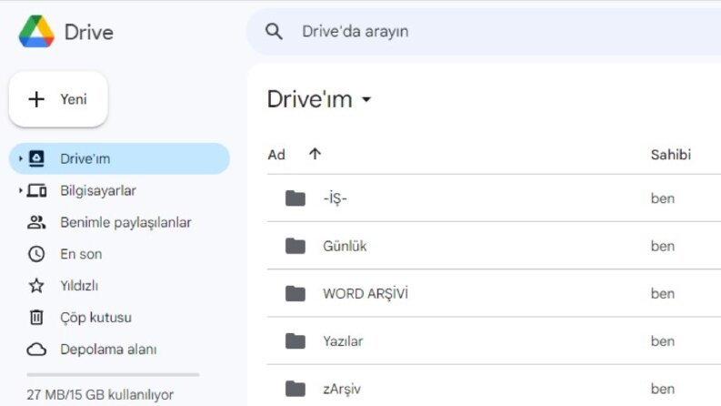The height and width of the screenshot is (406, 721).
Task: Show En son recent files
Action: point(81,254)
